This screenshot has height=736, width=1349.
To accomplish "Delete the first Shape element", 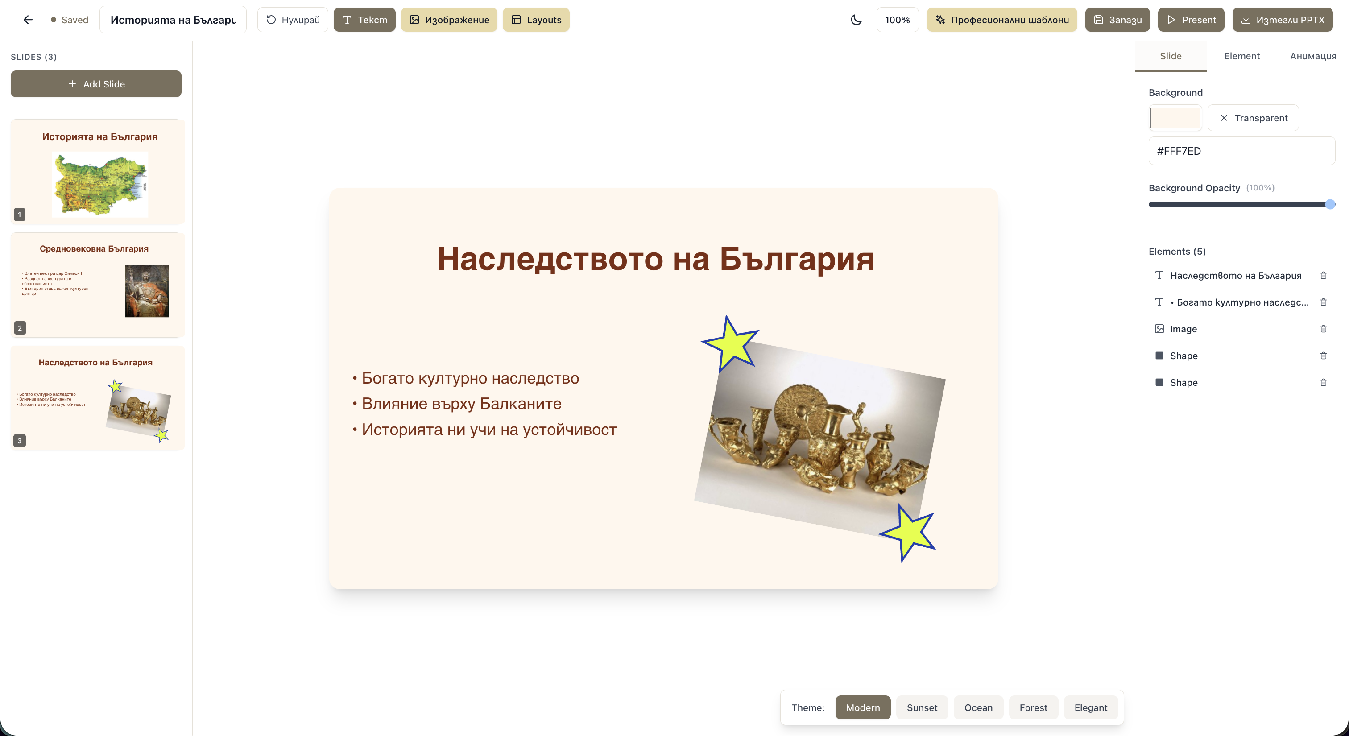I will tap(1323, 356).
